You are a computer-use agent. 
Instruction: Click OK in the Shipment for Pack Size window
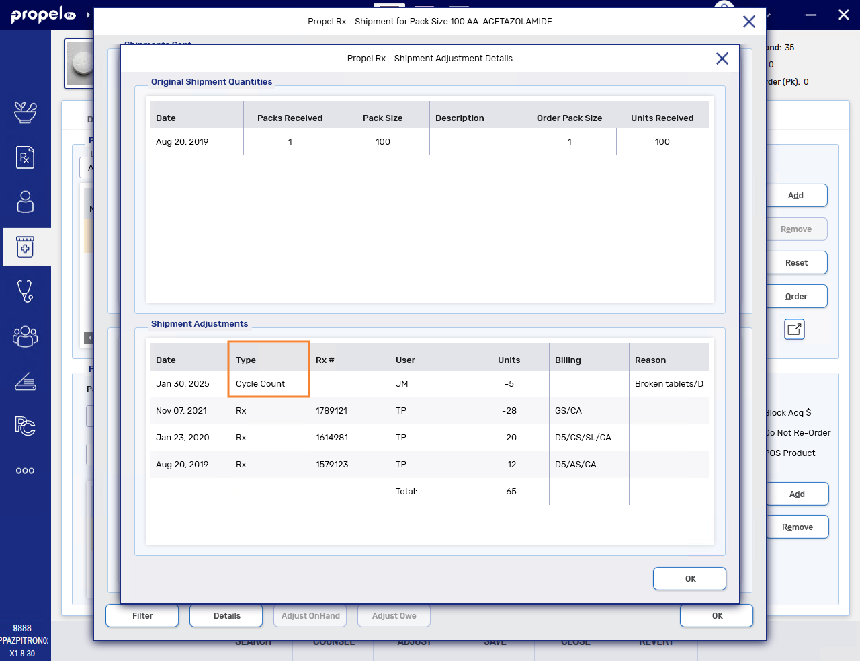click(x=717, y=615)
